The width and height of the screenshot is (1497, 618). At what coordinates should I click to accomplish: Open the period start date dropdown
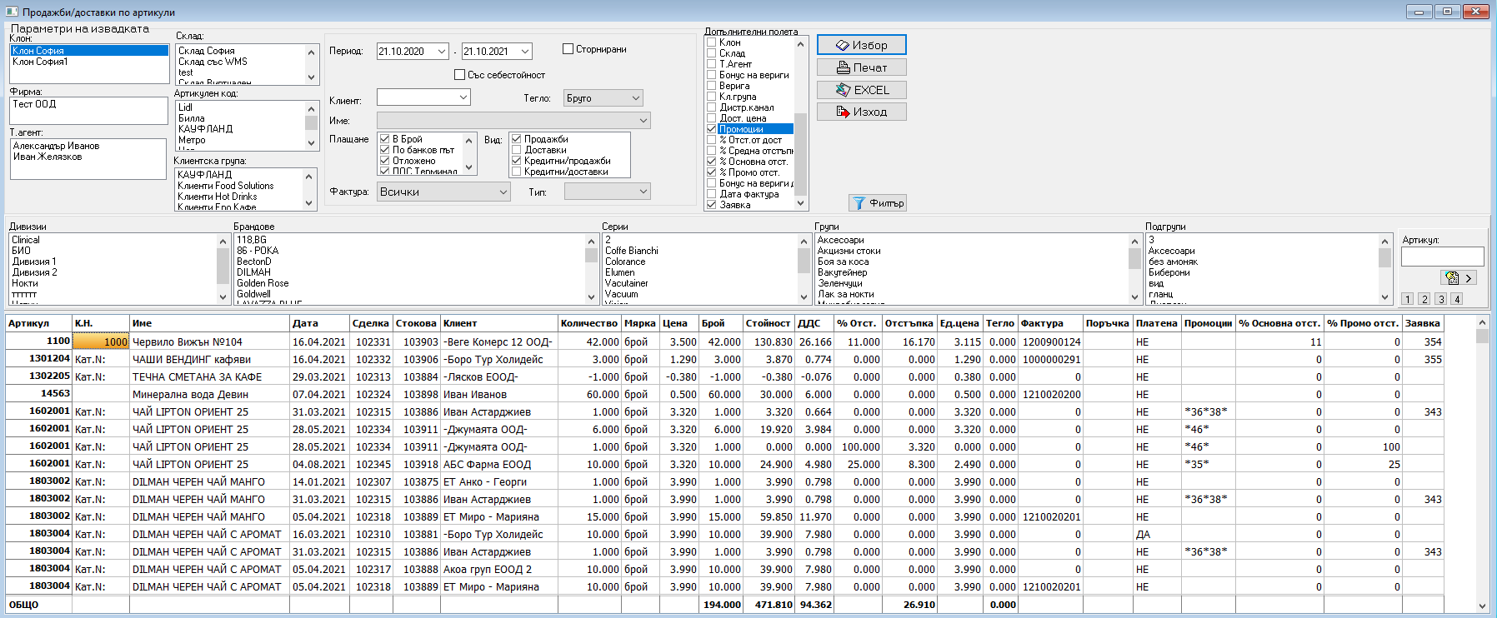(x=442, y=52)
